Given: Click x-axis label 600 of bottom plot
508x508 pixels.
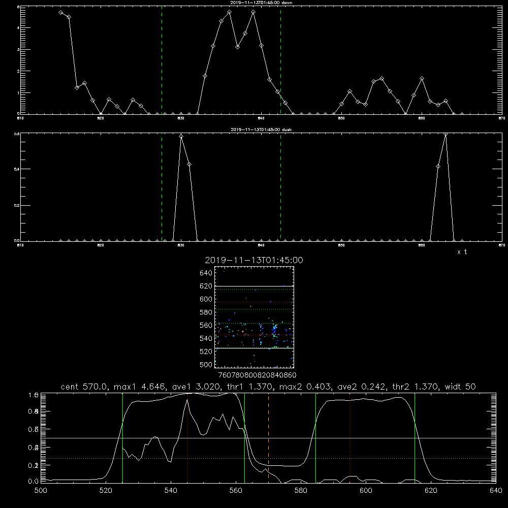Looking at the screenshot, I should (x=366, y=491).
